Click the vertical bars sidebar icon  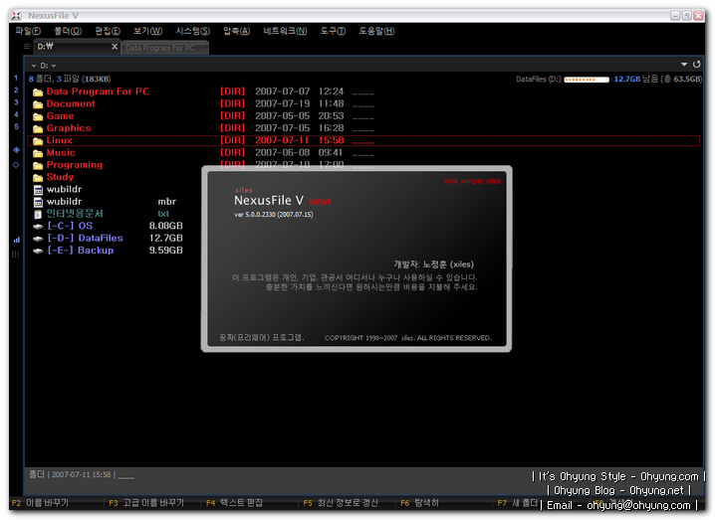pyautogui.click(x=16, y=255)
